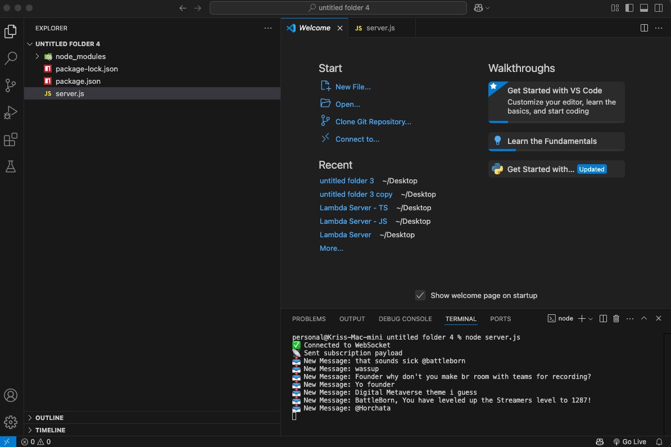Click the Connect to... link
The height and width of the screenshot is (447, 671).
pyautogui.click(x=357, y=139)
